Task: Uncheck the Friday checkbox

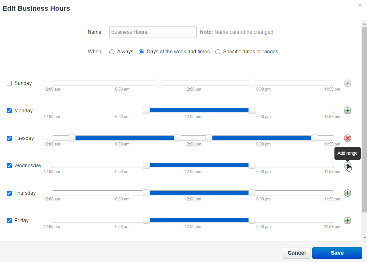Action: pos(9,221)
